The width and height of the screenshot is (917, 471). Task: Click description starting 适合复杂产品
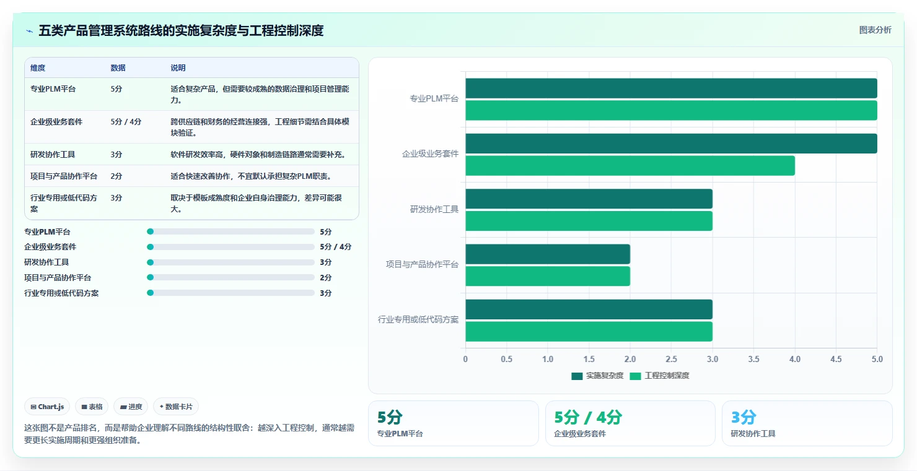click(x=260, y=95)
